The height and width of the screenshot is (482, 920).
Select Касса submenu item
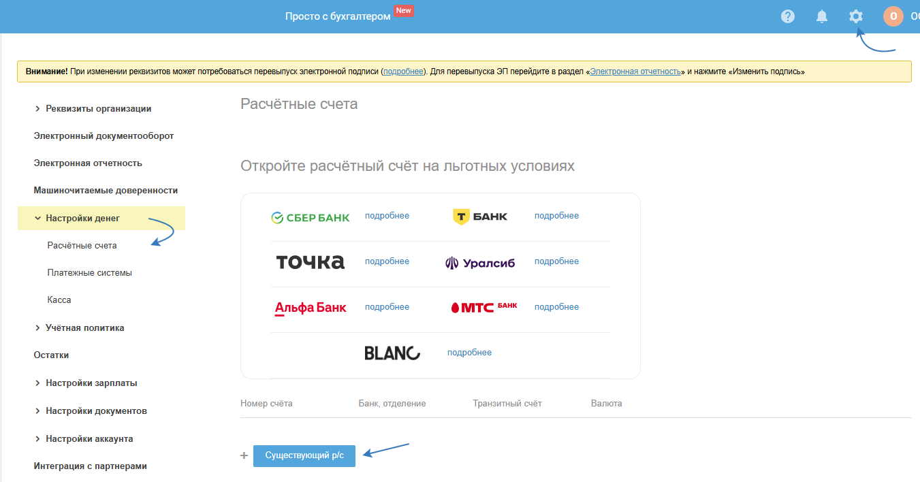click(59, 300)
